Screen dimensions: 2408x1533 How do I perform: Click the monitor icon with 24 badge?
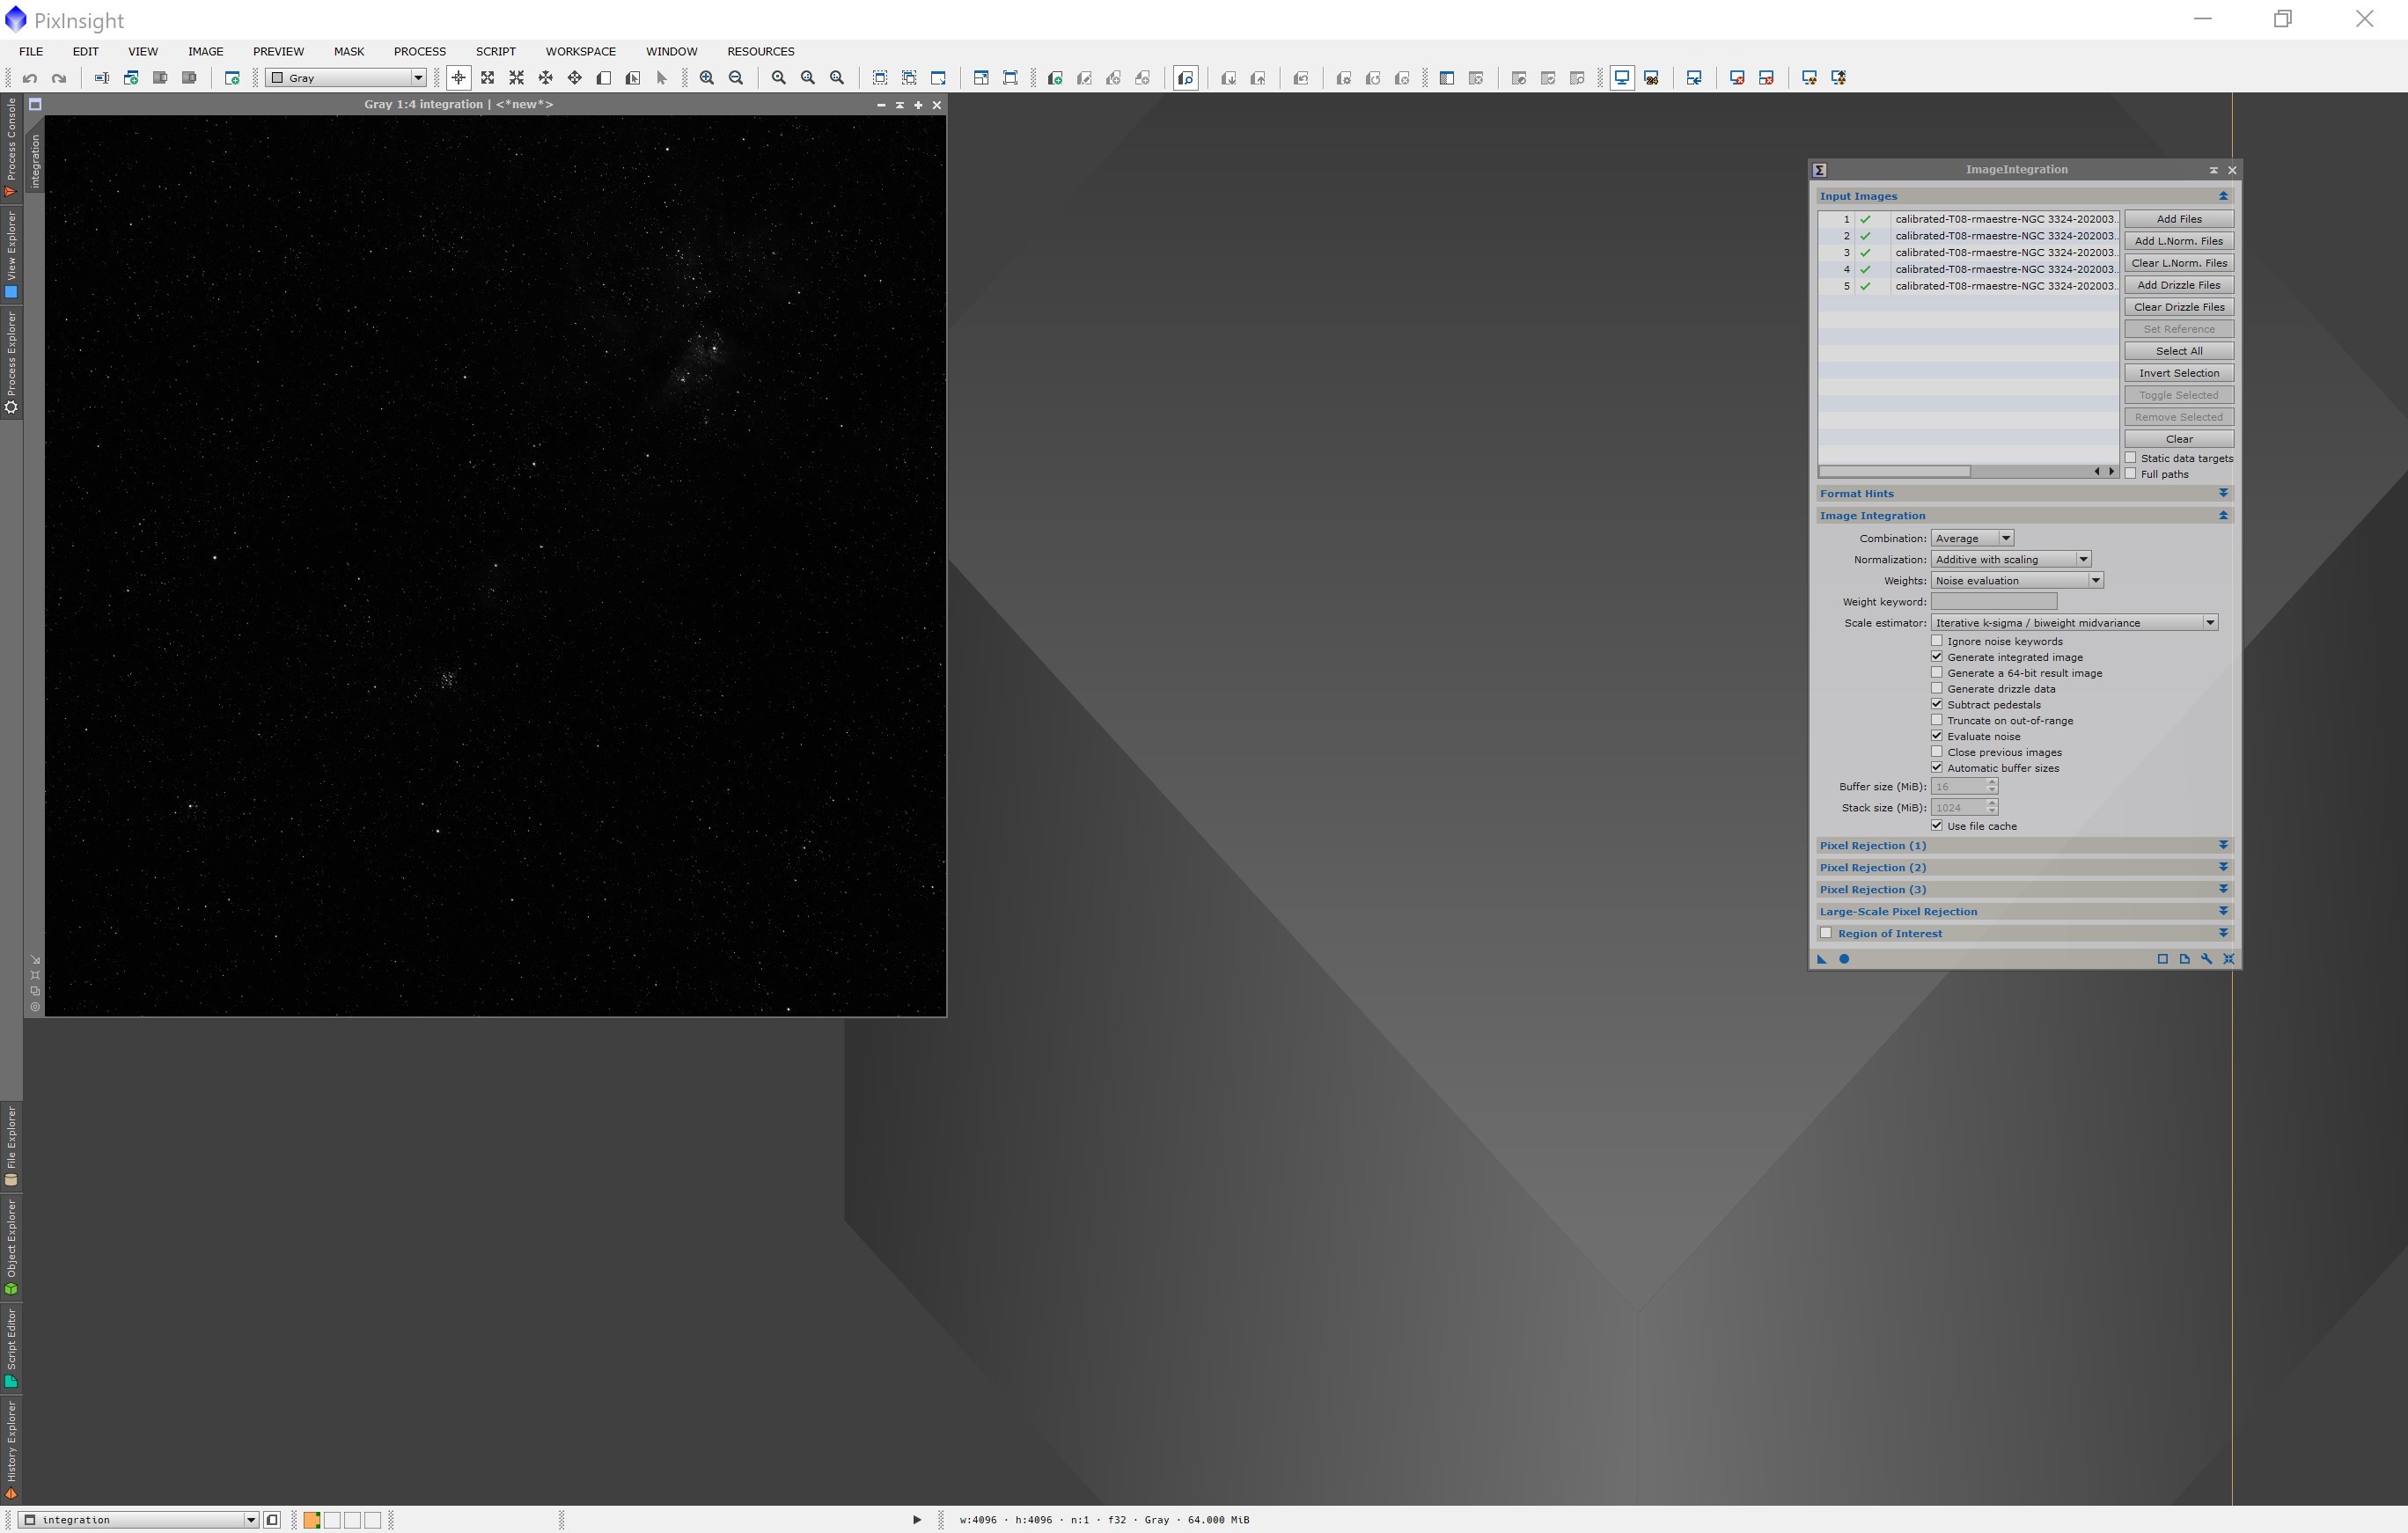click(x=1652, y=78)
